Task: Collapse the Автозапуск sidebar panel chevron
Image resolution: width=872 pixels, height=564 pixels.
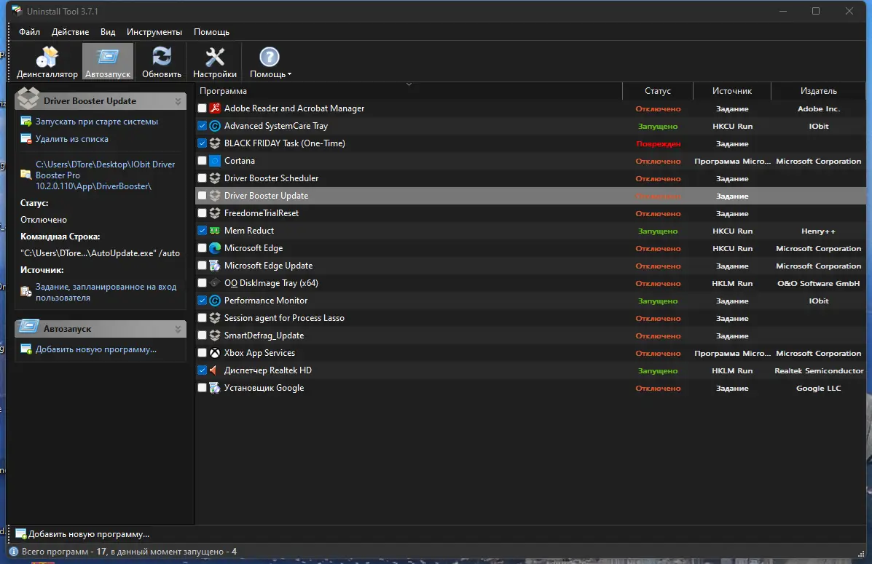Action: coord(178,329)
